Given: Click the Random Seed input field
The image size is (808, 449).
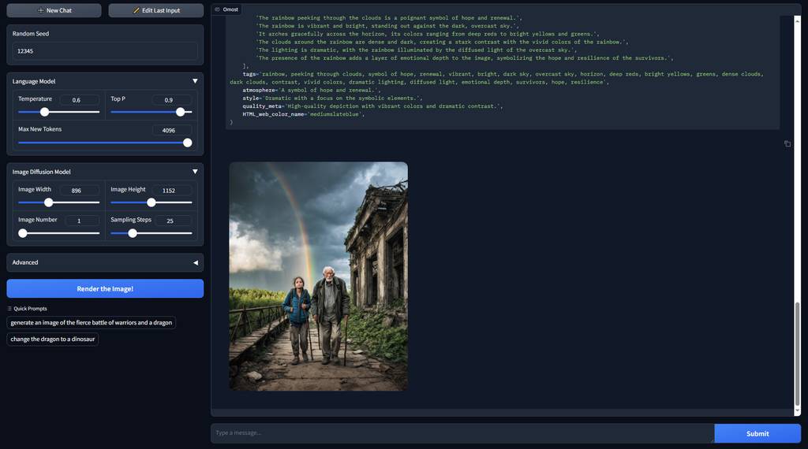Looking at the screenshot, I should (x=105, y=51).
